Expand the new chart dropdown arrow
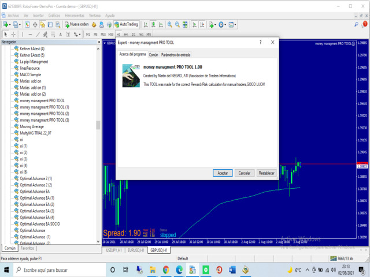 pos(10,25)
